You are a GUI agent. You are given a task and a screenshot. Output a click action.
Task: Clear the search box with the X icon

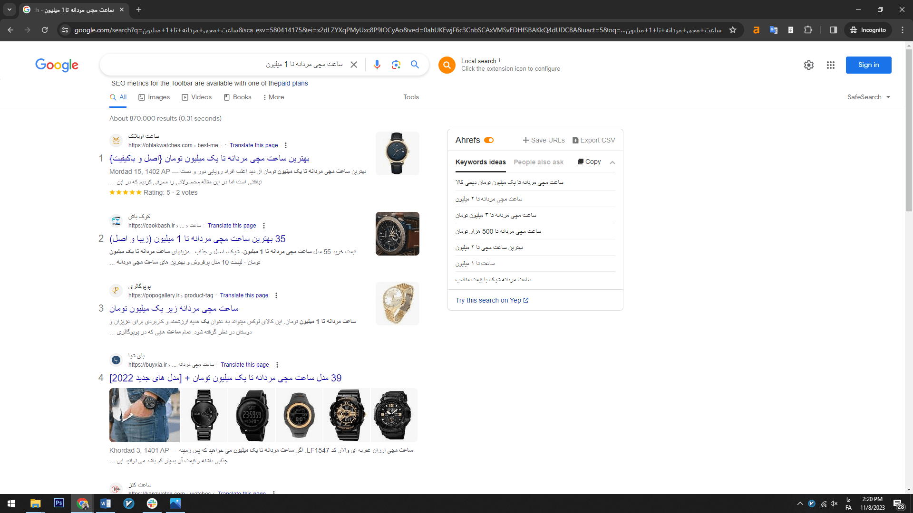click(x=354, y=65)
